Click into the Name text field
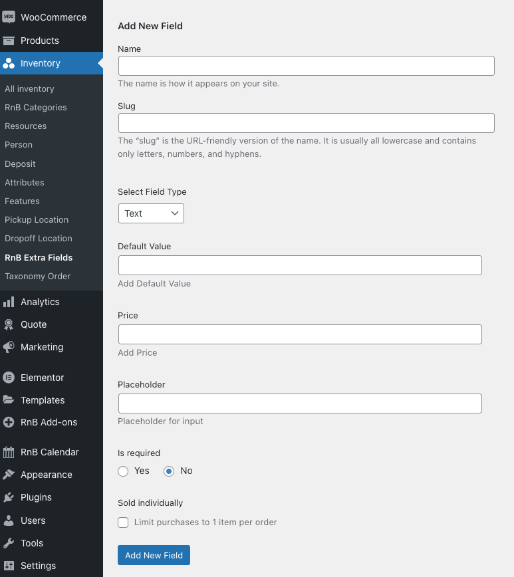Screen dimensions: 514x577 coord(306,66)
